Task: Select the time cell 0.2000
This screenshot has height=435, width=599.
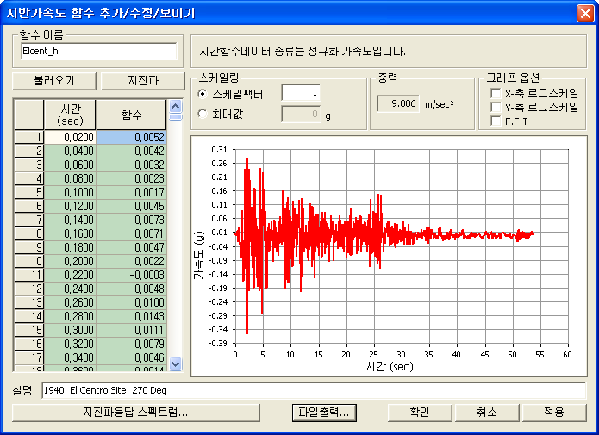Action: (70, 261)
